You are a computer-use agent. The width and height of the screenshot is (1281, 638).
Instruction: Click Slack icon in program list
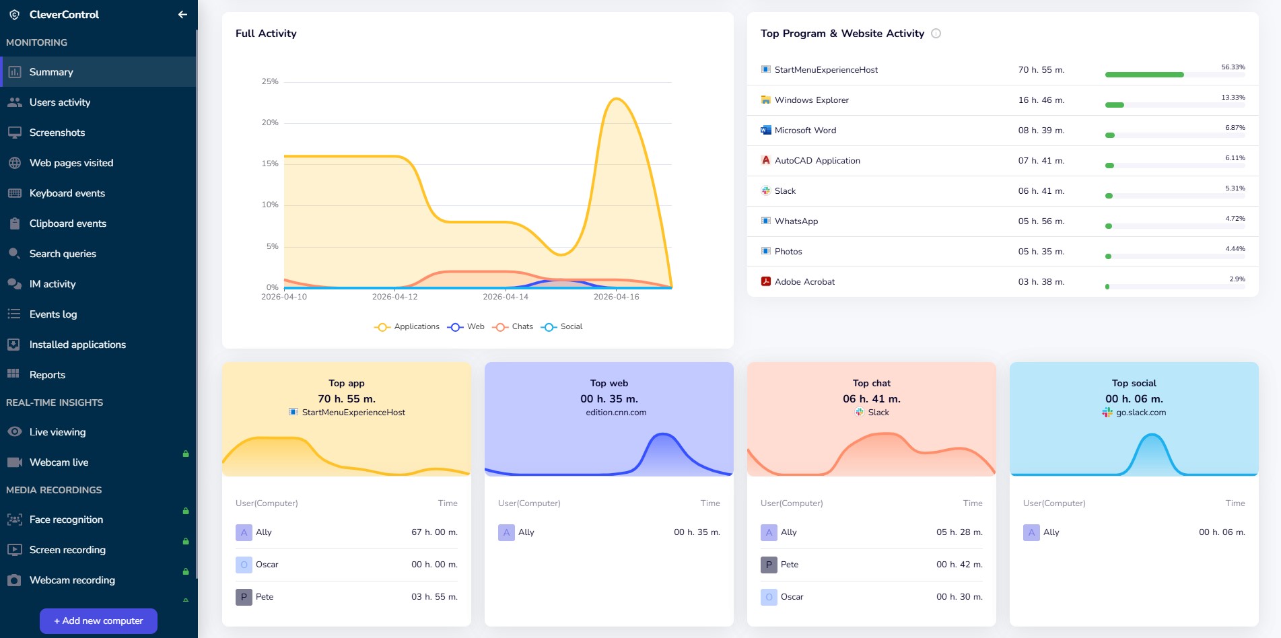pyautogui.click(x=765, y=190)
